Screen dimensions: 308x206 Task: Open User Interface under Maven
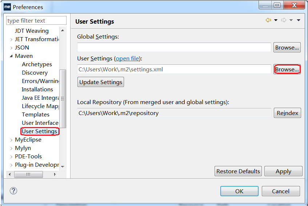pos(40,123)
